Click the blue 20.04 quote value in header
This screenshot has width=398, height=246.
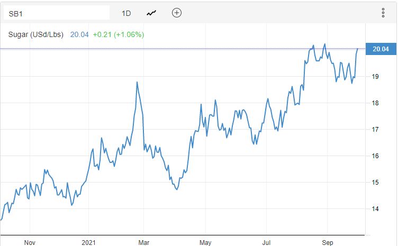click(x=79, y=34)
